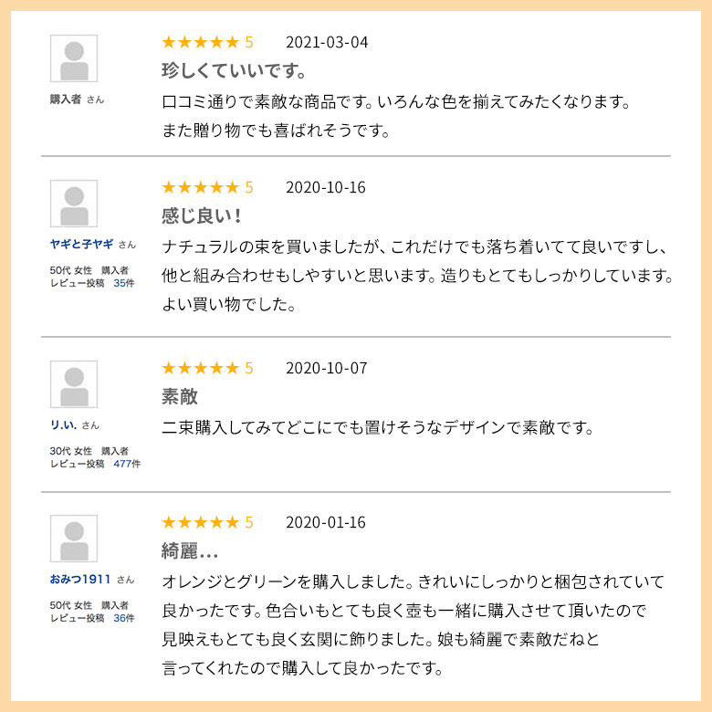Open おみつ1911 user profile link
The width and height of the screenshot is (712, 712).
coord(80,580)
